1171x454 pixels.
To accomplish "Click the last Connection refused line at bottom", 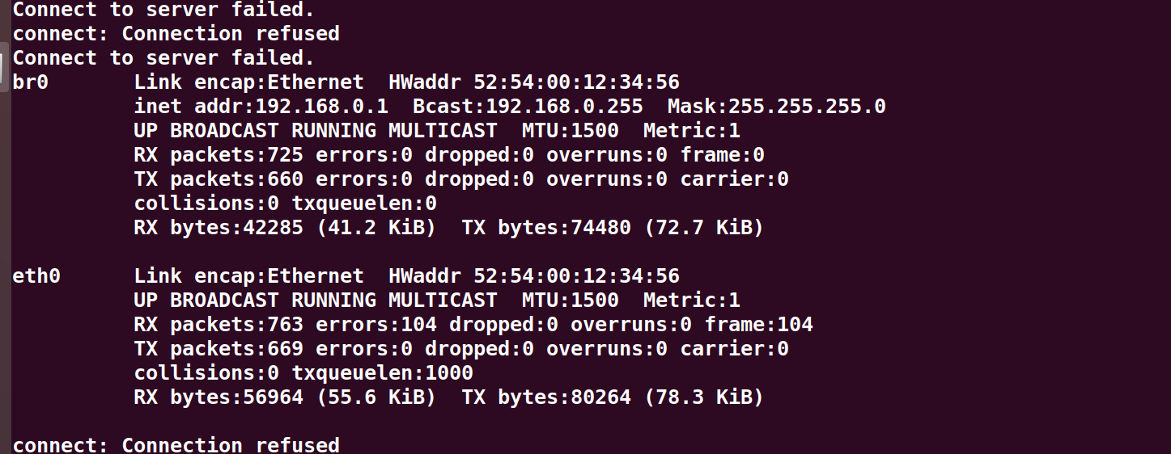I will click(x=176, y=445).
